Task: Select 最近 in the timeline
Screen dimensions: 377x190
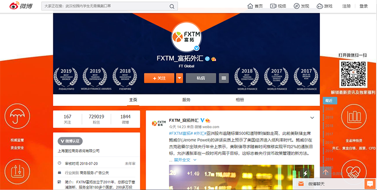Action: 330,101
